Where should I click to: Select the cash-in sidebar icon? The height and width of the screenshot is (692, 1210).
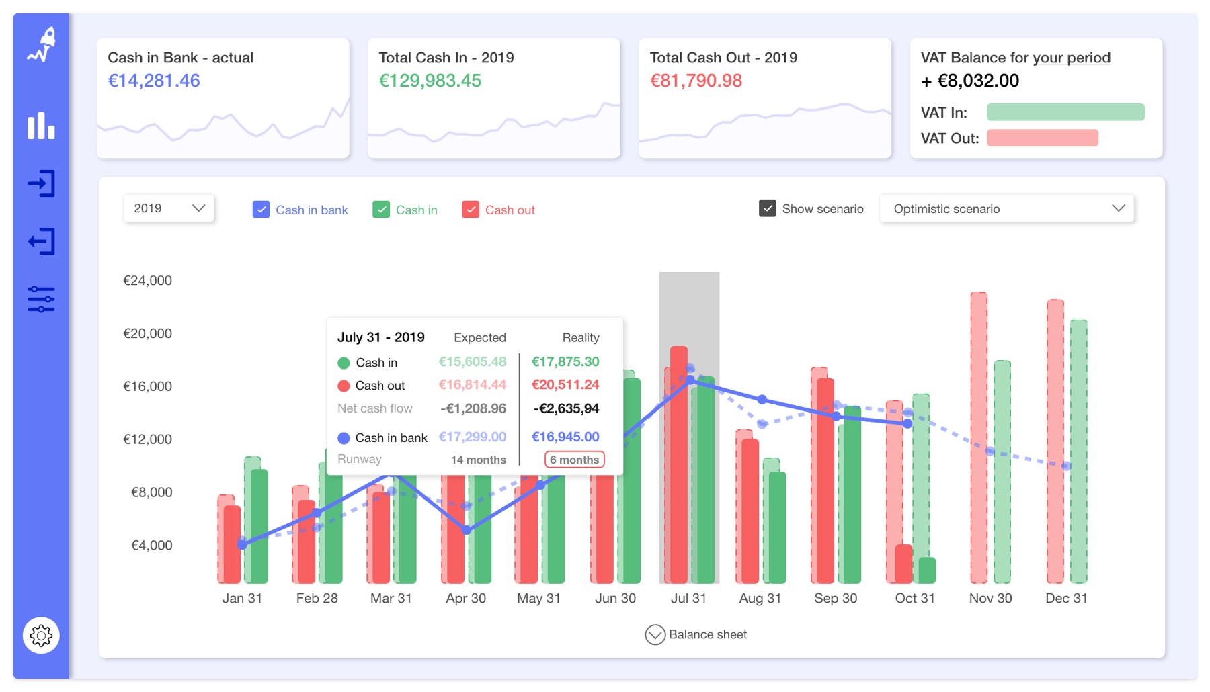click(41, 183)
